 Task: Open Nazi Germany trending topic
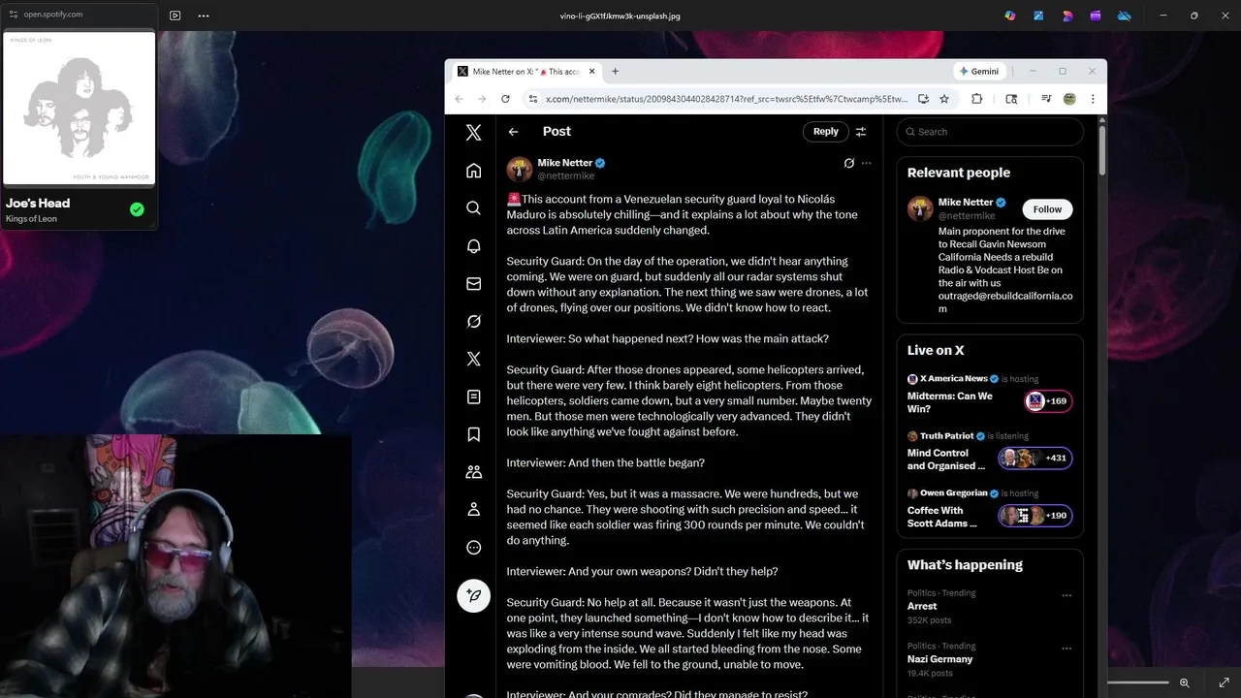pyautogui.click(x=939, y=659)
